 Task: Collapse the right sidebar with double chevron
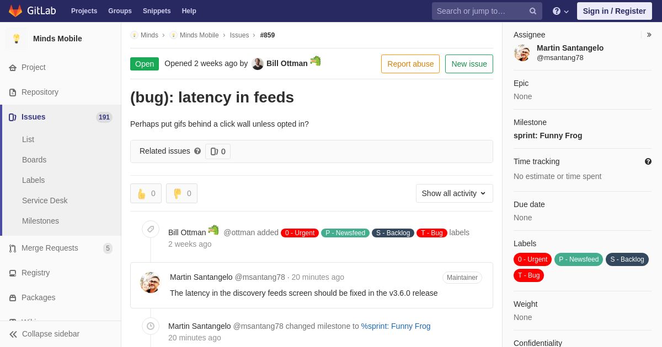[x=649, y=35]
